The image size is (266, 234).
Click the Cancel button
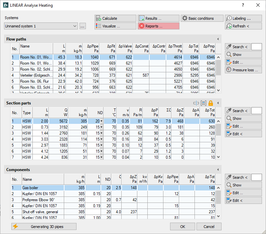[x=209, y=226]
